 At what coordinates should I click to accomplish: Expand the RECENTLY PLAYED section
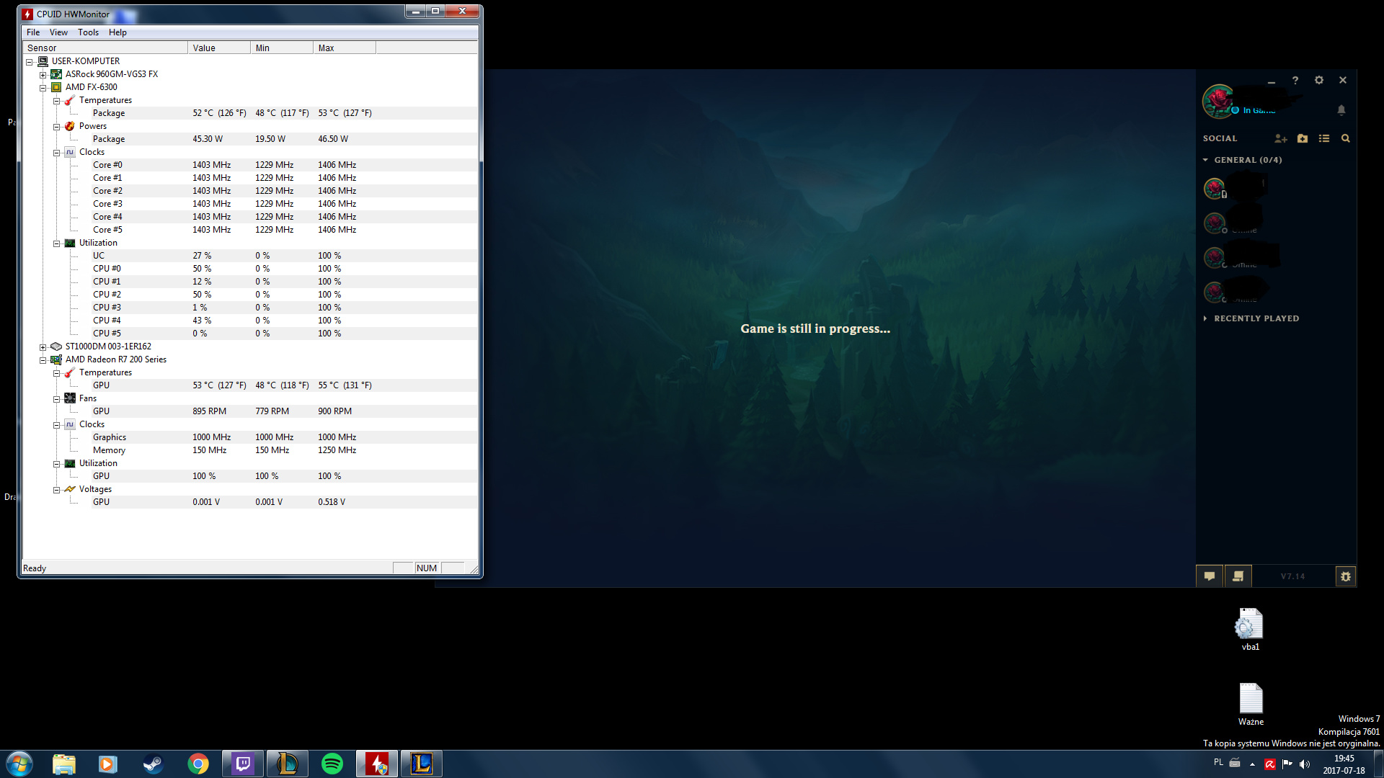[1205, 318]
